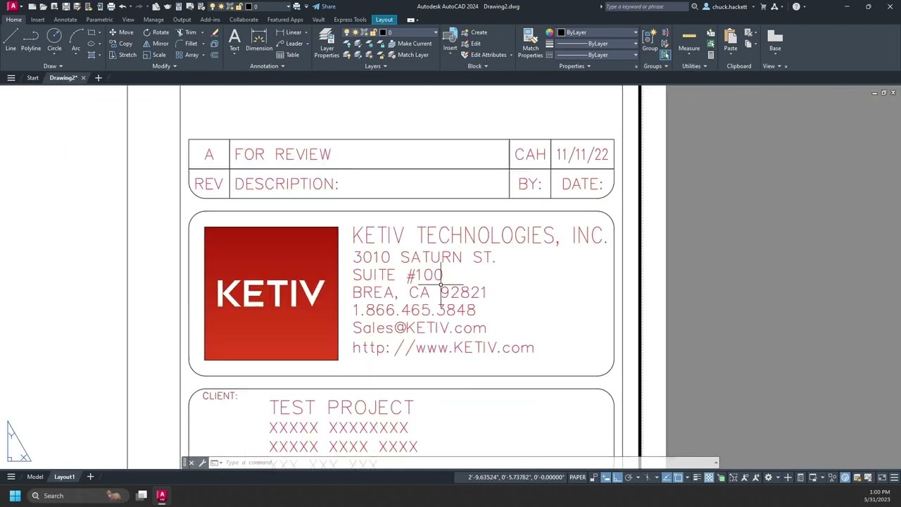Click the Paste button
Viewport: 901px width, 507px height.
pos(731,40)
